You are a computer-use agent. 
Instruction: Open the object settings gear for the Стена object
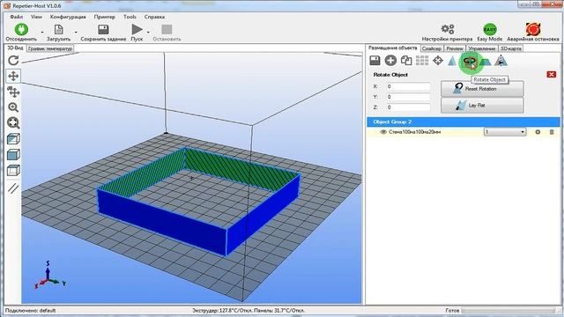coord(538,132)
